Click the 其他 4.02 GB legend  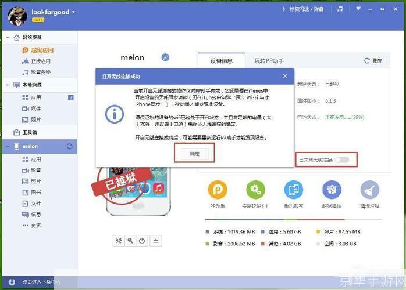(x=281, y=244)
